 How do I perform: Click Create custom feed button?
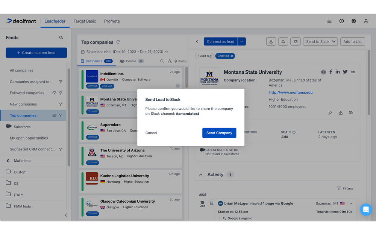coord(36,53)
